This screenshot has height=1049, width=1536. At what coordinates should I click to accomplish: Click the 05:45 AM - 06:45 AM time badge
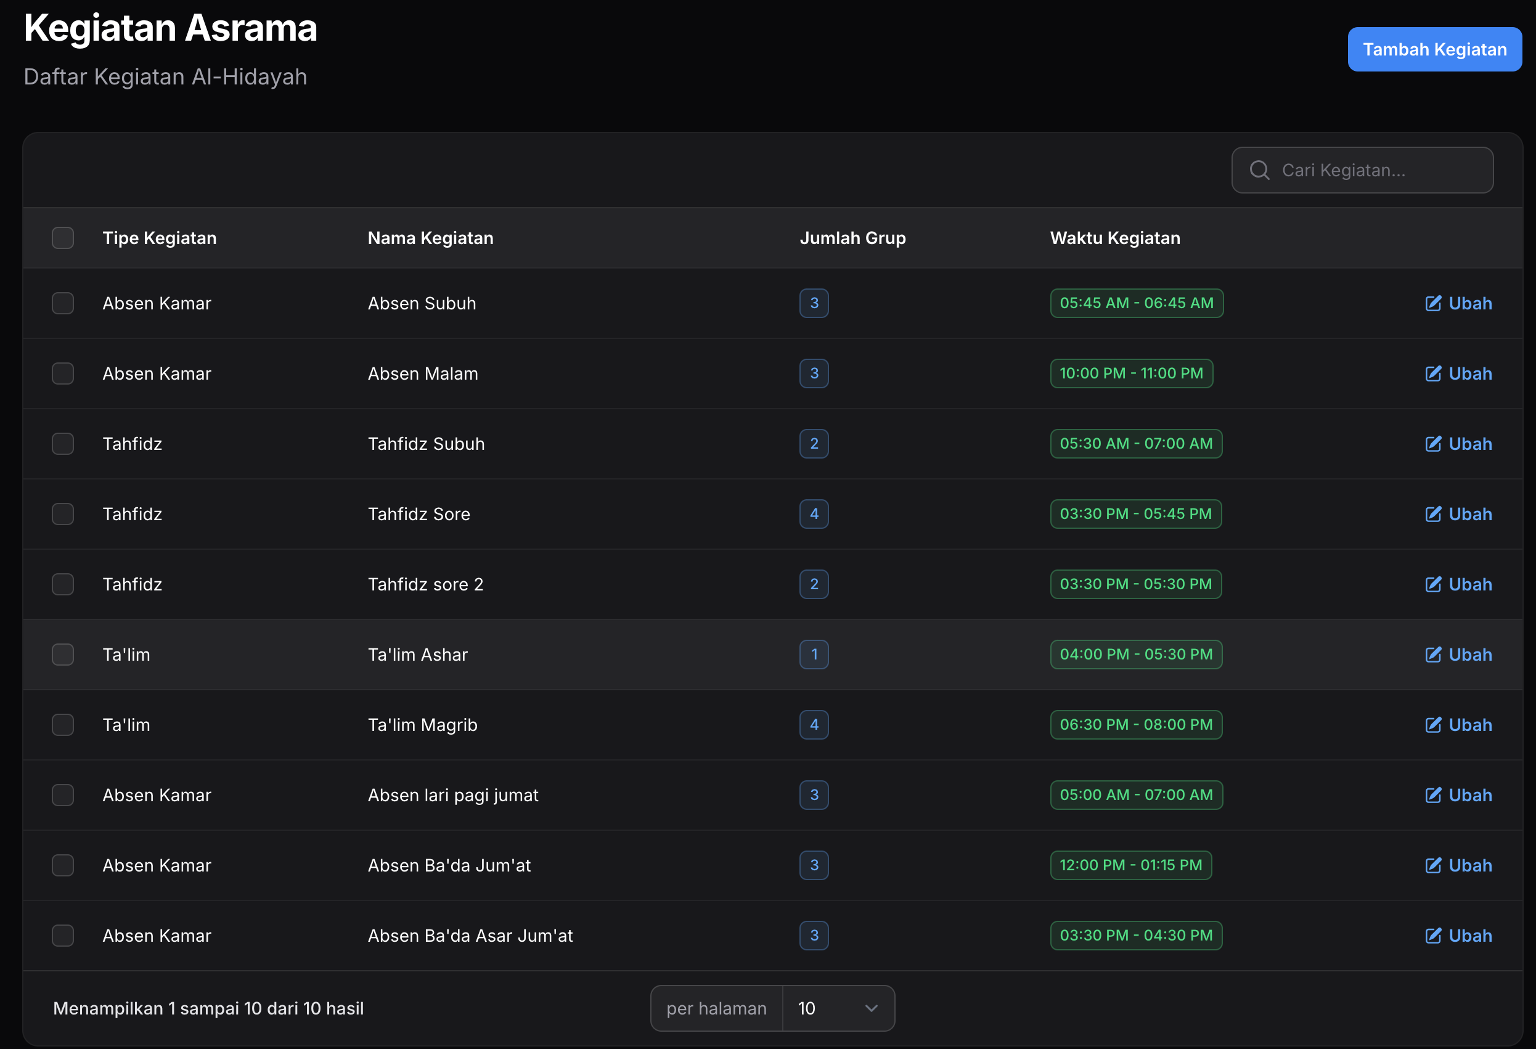(1137, 303)
